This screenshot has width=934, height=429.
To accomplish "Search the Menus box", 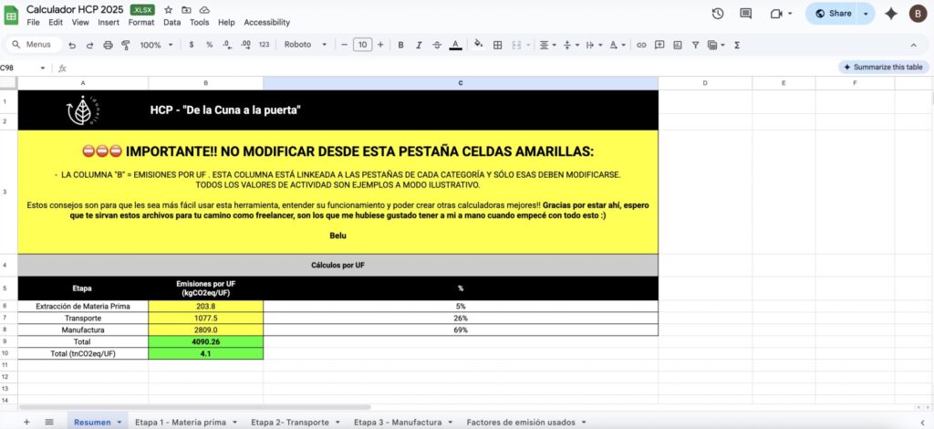I will (34, 45).
